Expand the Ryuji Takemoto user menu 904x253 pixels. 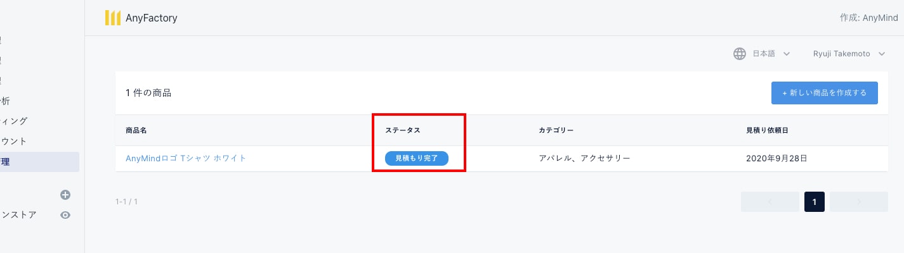848,54
